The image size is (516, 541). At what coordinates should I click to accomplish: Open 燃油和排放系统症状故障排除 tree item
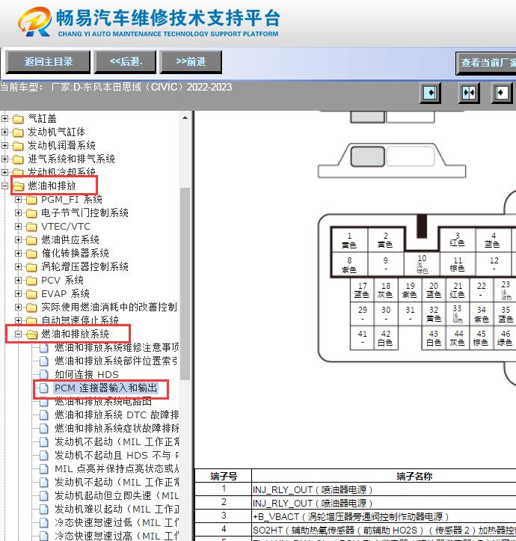117,428
